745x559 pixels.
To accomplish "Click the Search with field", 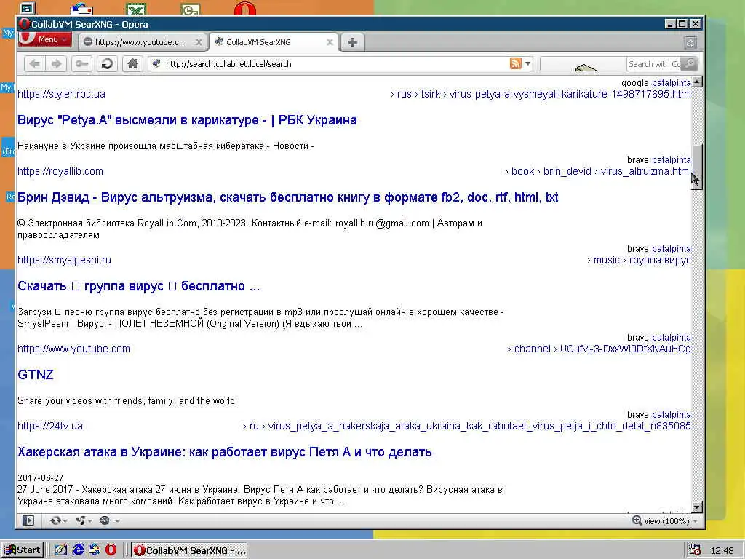I will click(x=654, y=64).
